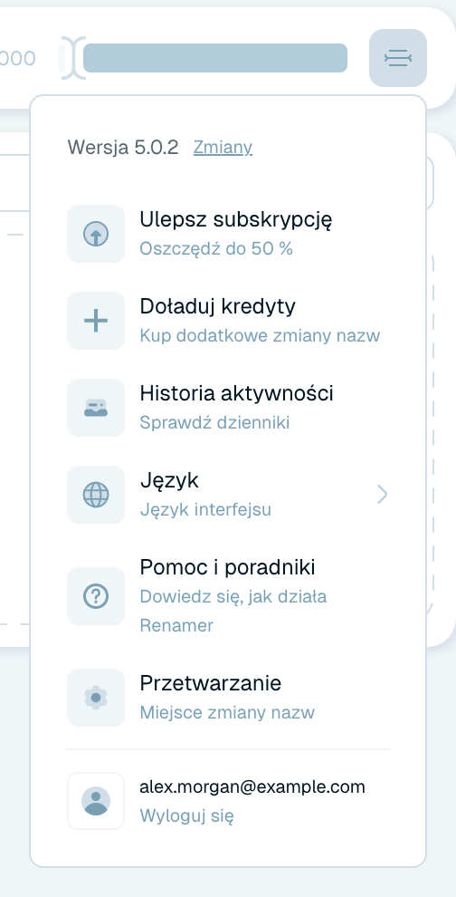Click Kup dodatkowe zmiany nazw subtitle
Viewport: 456px width, 897px height.
(260, 336)
